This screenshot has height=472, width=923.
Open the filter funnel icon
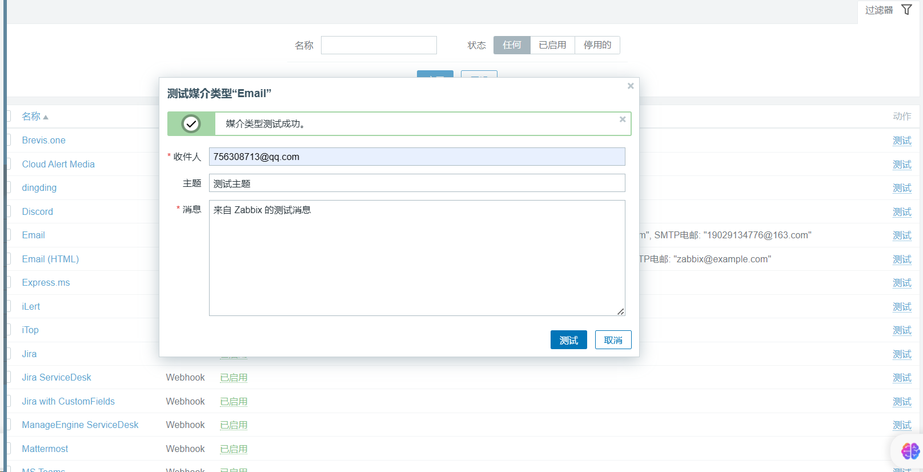(906, 10)
